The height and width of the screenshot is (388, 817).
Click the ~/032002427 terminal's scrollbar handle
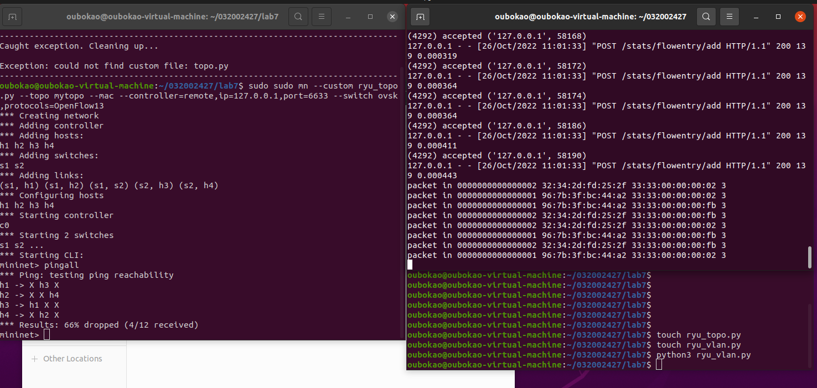pos(810,257)
